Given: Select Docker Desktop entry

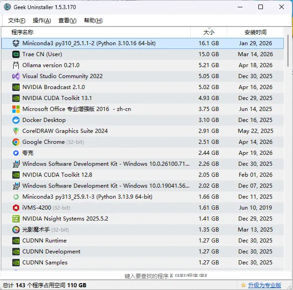Looking at the screenshot, I should (44, 120).
